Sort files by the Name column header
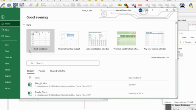196x110 pixels. (x=37, y=78)
